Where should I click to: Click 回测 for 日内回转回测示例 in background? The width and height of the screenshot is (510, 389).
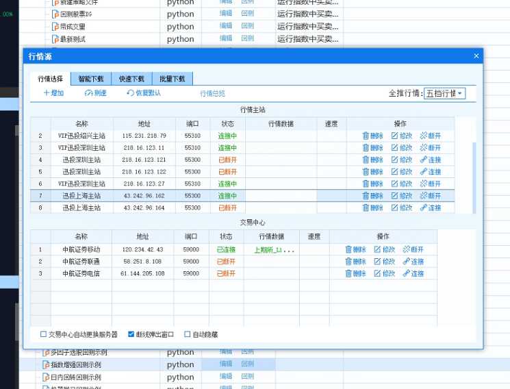[x=248, y=377]
